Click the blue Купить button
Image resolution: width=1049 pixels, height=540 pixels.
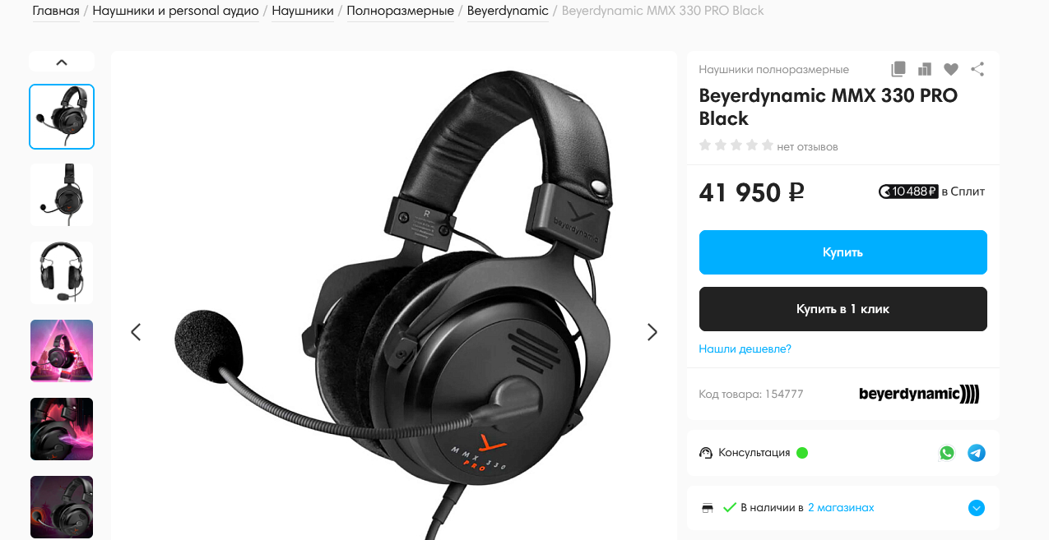(842, 252)
